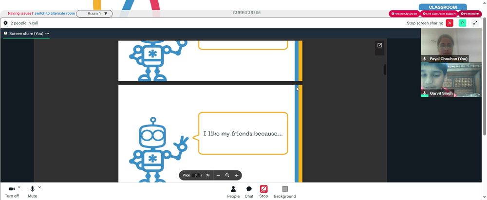Viewport: 487px width, 200px height.
Task: Open Background effects
Action: click(x=285, y=192)
